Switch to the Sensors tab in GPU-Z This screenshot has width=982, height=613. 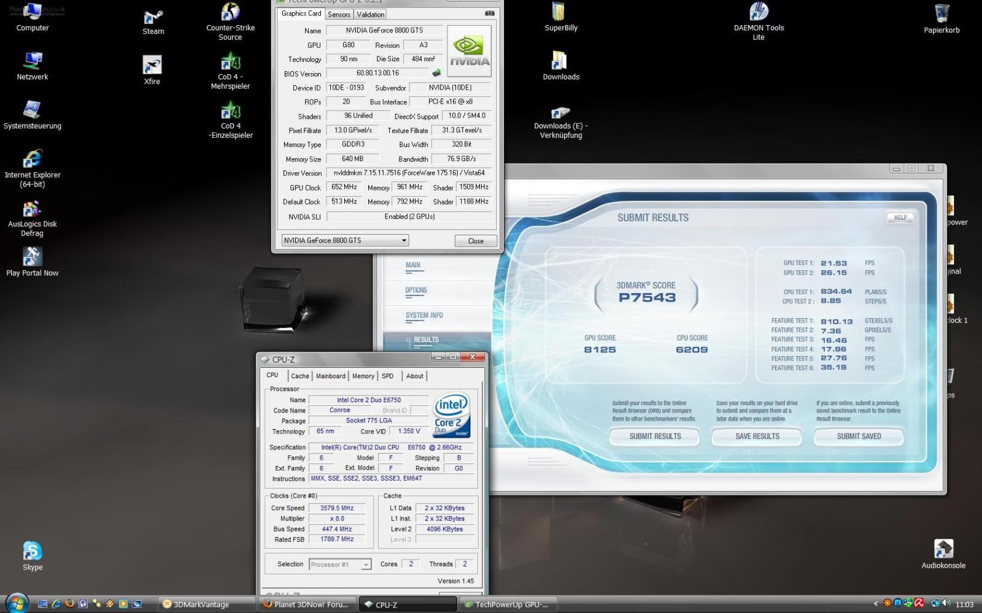(x=339, y=14)
